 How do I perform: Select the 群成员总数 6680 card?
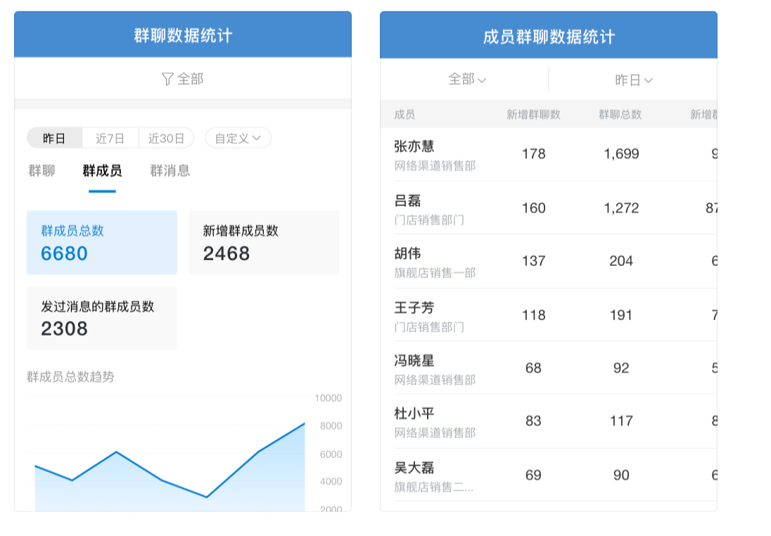102,243
